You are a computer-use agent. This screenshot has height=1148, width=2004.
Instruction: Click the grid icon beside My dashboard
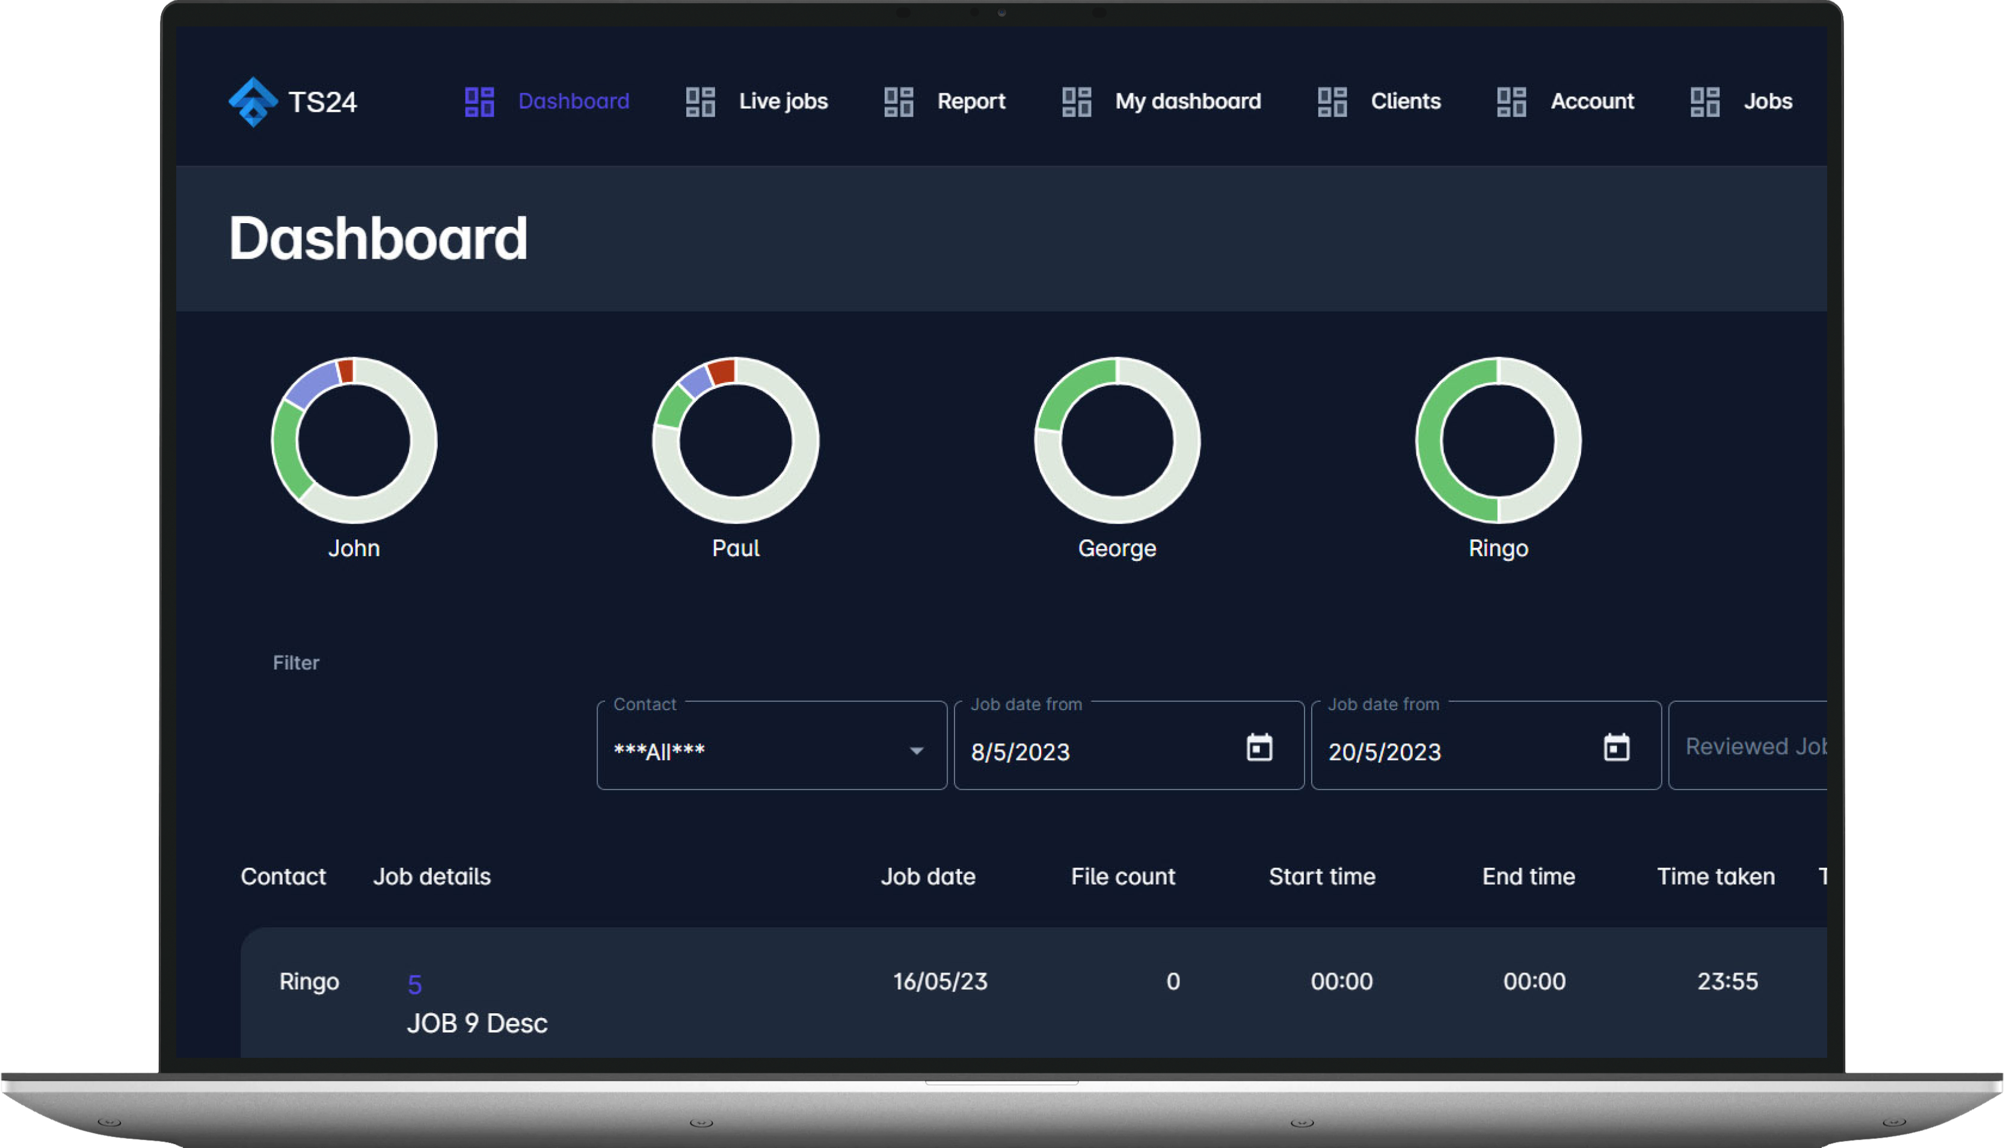click(1076, 102)
